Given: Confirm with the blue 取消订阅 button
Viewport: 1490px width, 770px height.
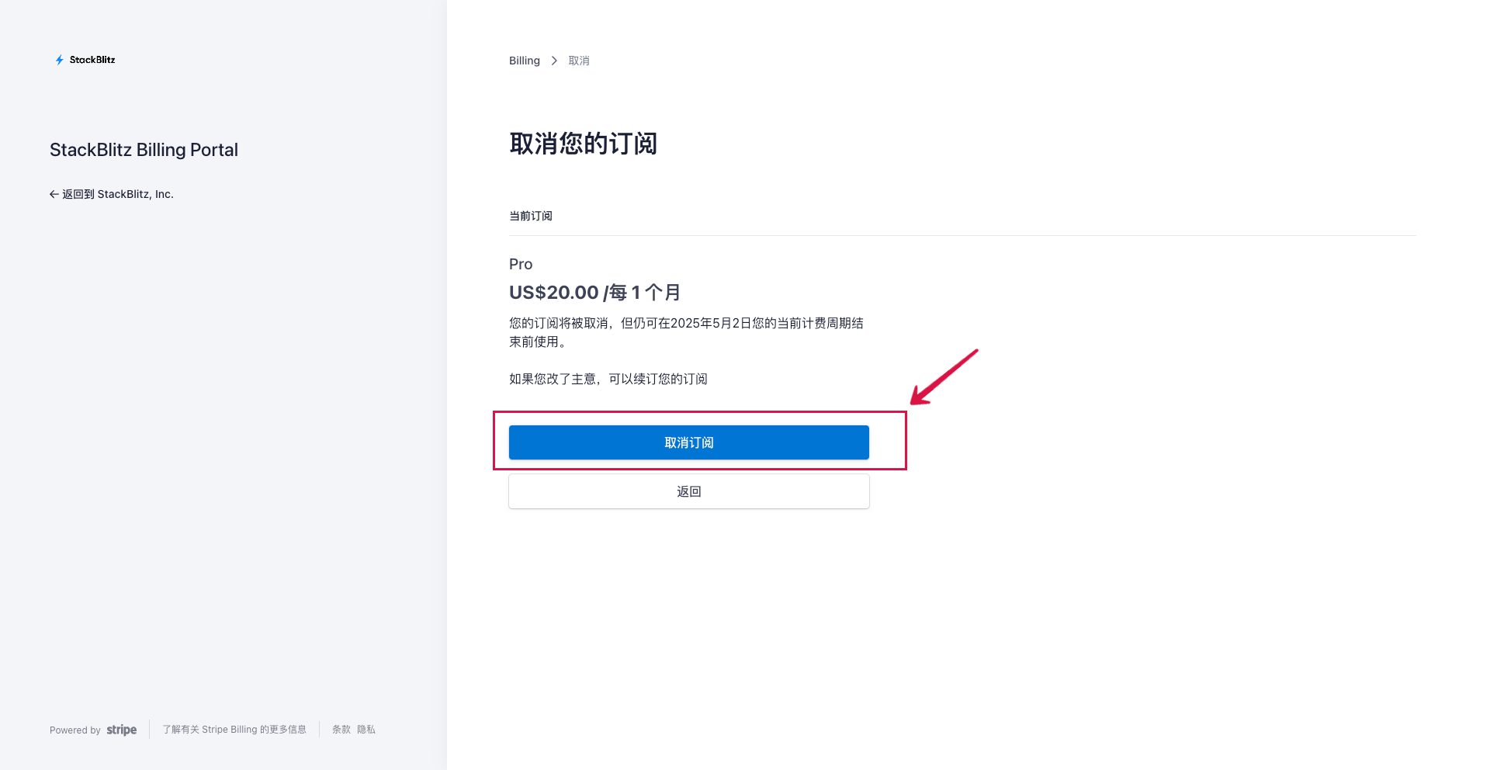Looking at the screenshot, I should pyautogui.click(x=689, y=442).
